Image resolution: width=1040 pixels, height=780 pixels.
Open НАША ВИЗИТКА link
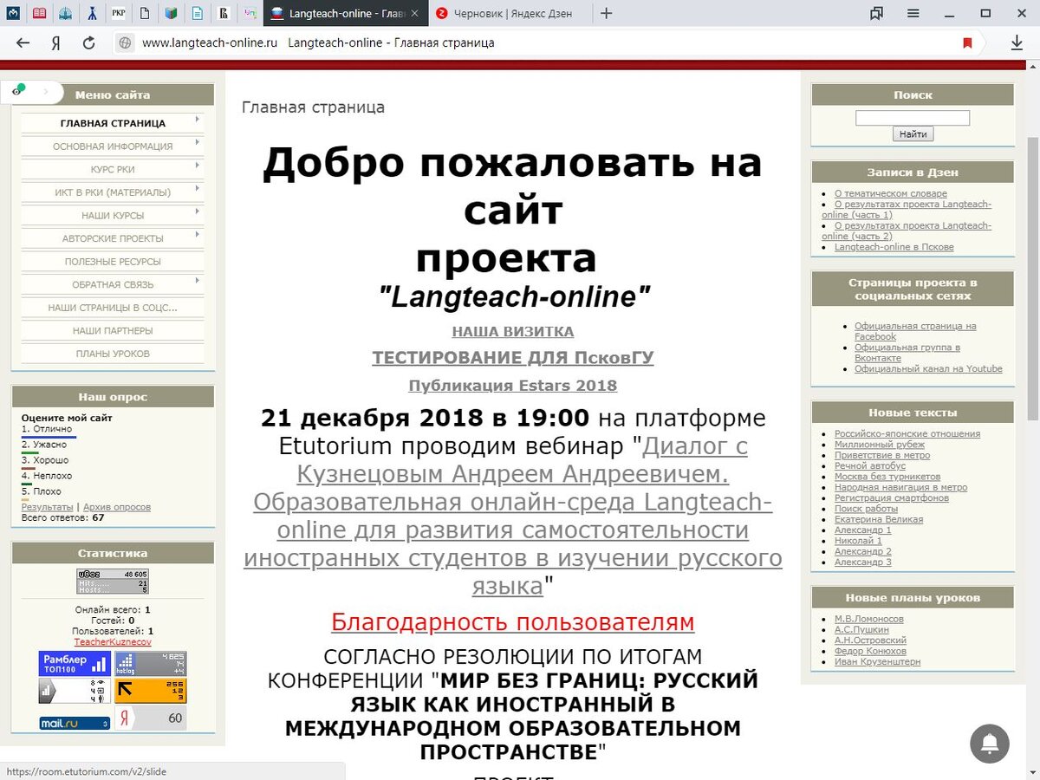tap(513, 332)
